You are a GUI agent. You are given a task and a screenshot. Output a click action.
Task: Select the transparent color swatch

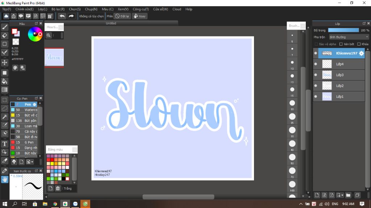[16, 42]
